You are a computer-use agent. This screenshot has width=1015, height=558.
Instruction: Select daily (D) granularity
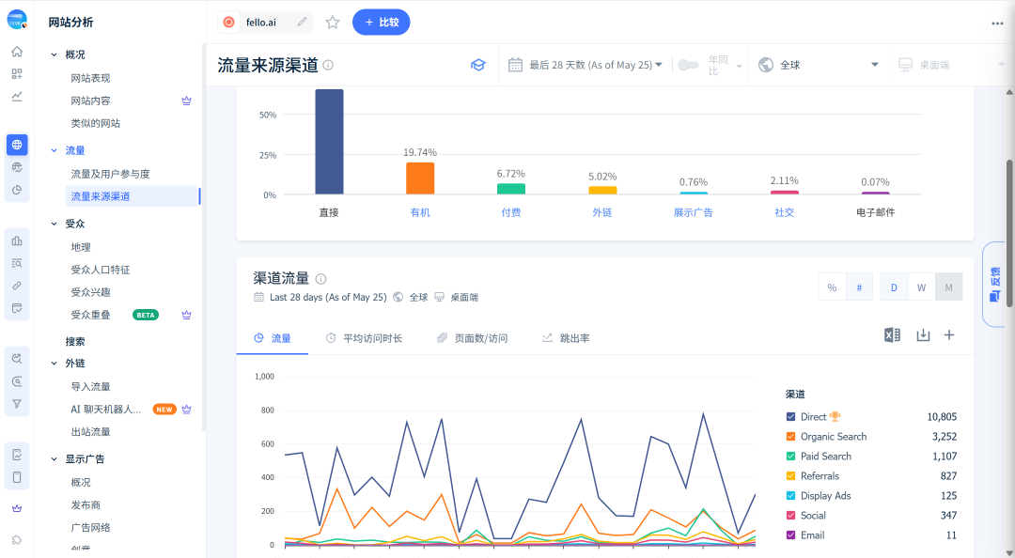pos(894,287)
